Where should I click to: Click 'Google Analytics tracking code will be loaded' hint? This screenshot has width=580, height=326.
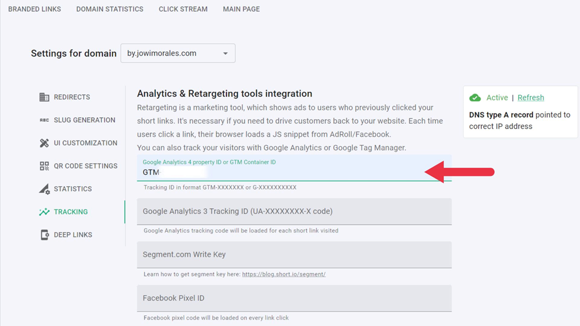tap(241, 231)
